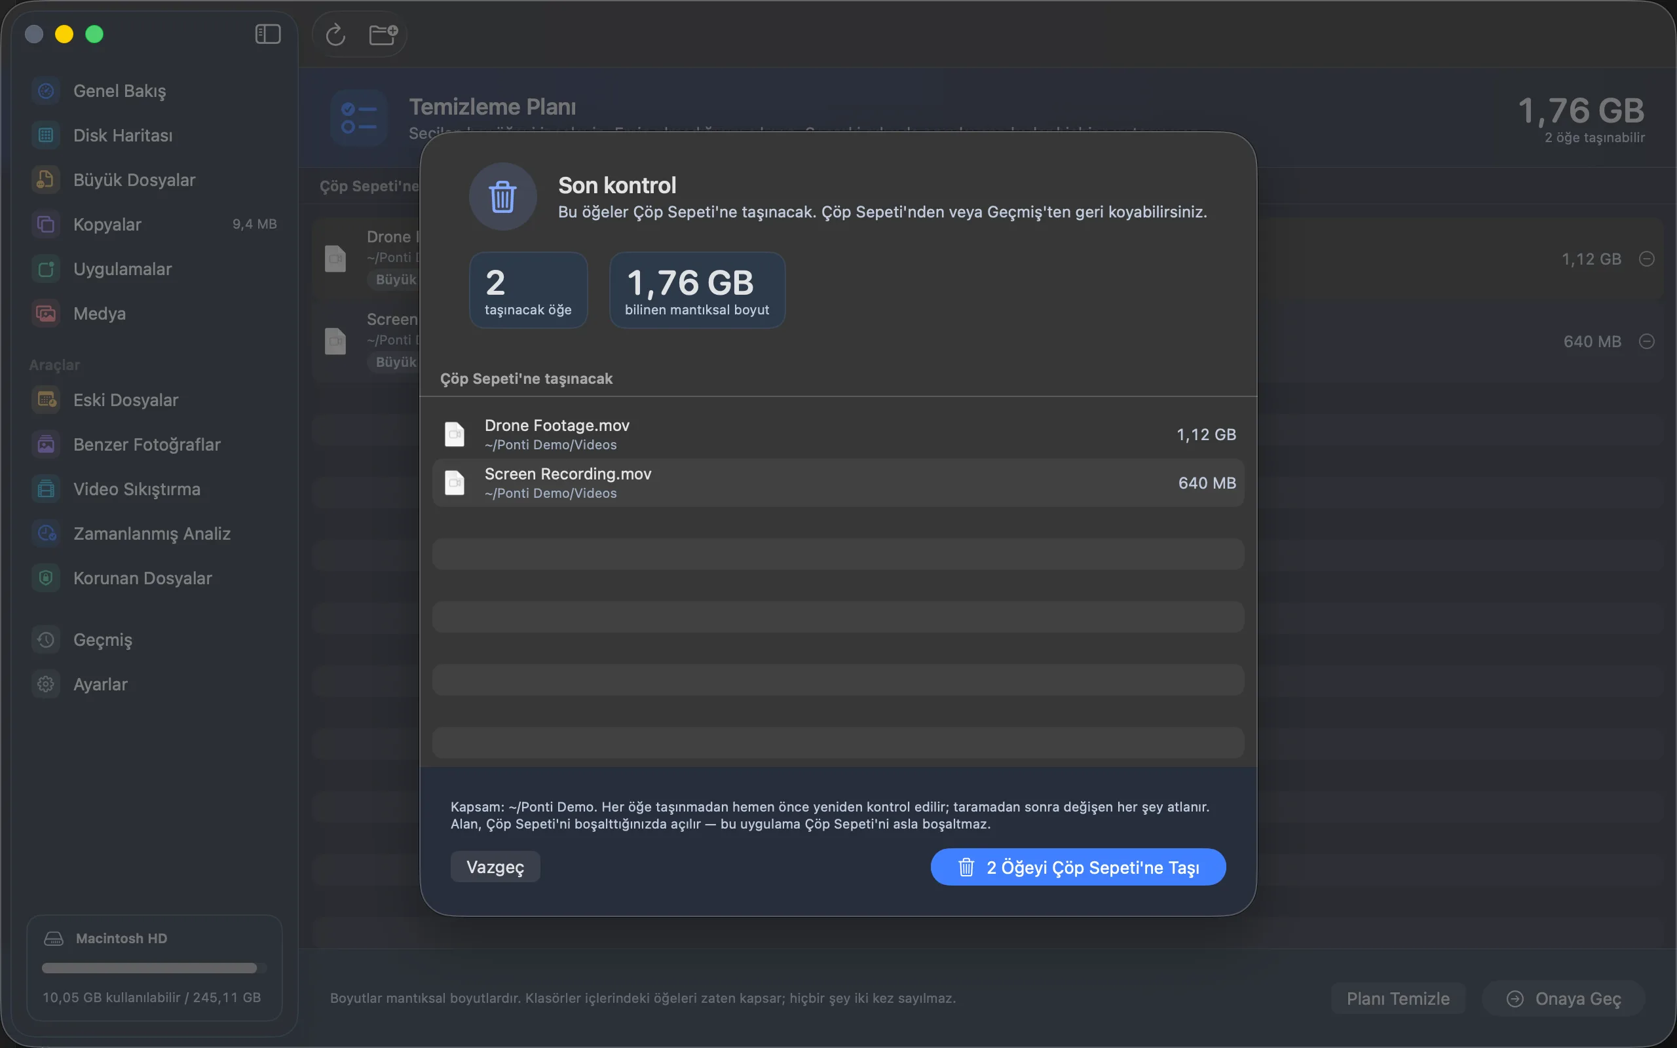The height and width of the screenshot is (1048, 1677).
Task: Select Screen Recording.mov row in dialog
Action: click(838, 483)
